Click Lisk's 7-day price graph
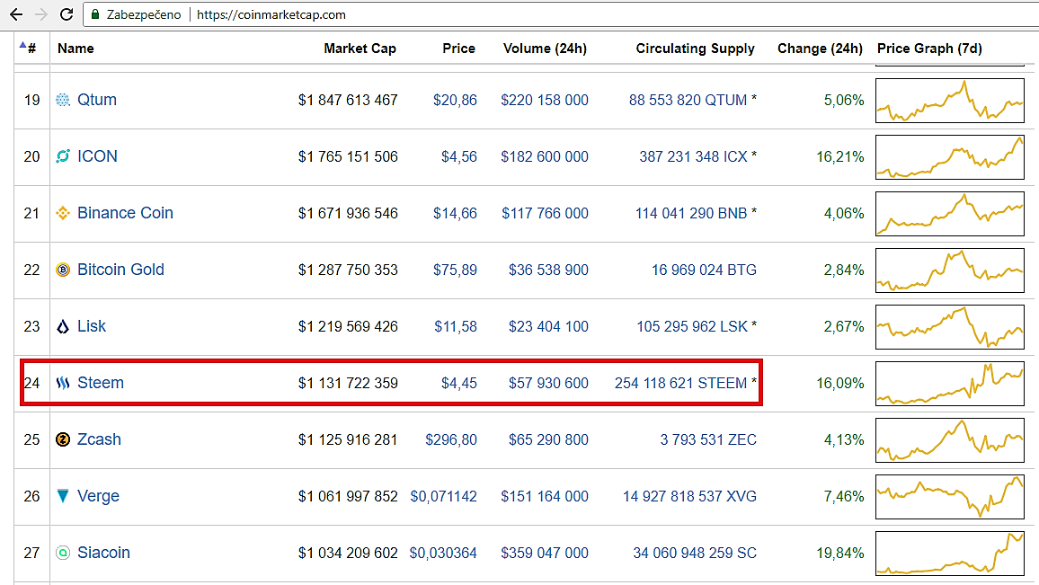This screenshot has height=585, width=1039. 949,327
